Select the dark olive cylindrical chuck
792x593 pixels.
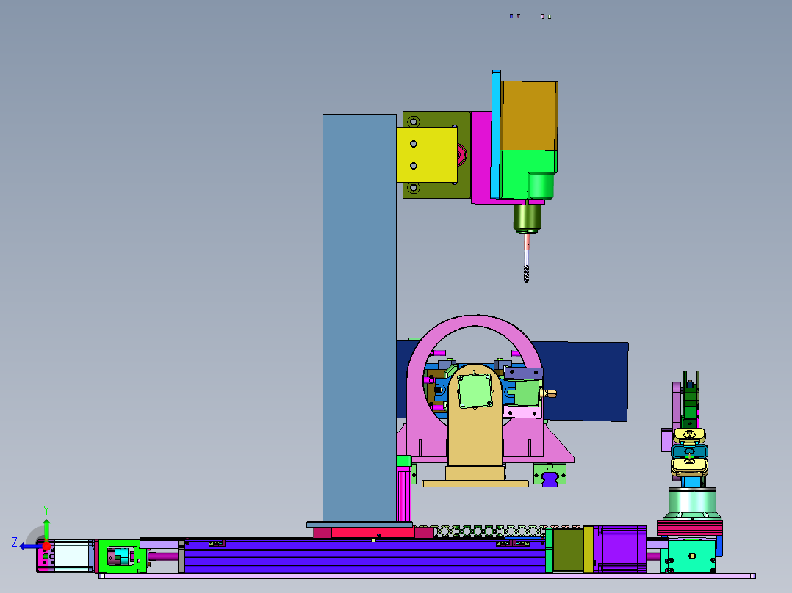(527, 217)
